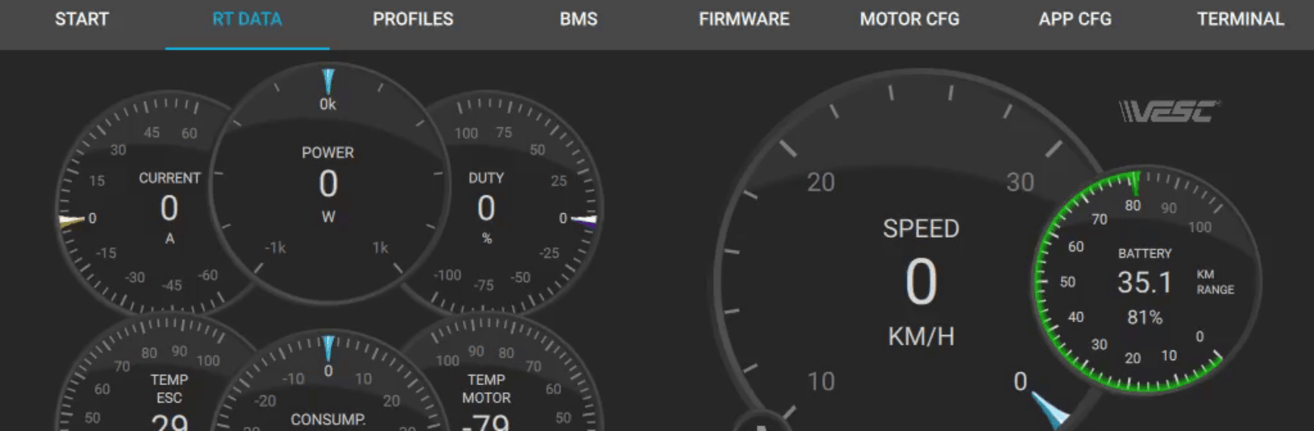This screenshot has width=1314, height=431.
Task: Click the CONSUMP. gauge label
Action: point(328,419)
